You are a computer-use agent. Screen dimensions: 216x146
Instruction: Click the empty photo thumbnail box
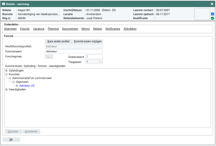point(202,14)
